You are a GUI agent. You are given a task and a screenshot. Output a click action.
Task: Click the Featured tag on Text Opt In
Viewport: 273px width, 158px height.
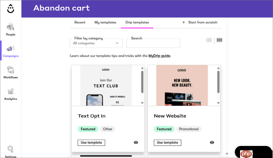(x=88, y=129)
